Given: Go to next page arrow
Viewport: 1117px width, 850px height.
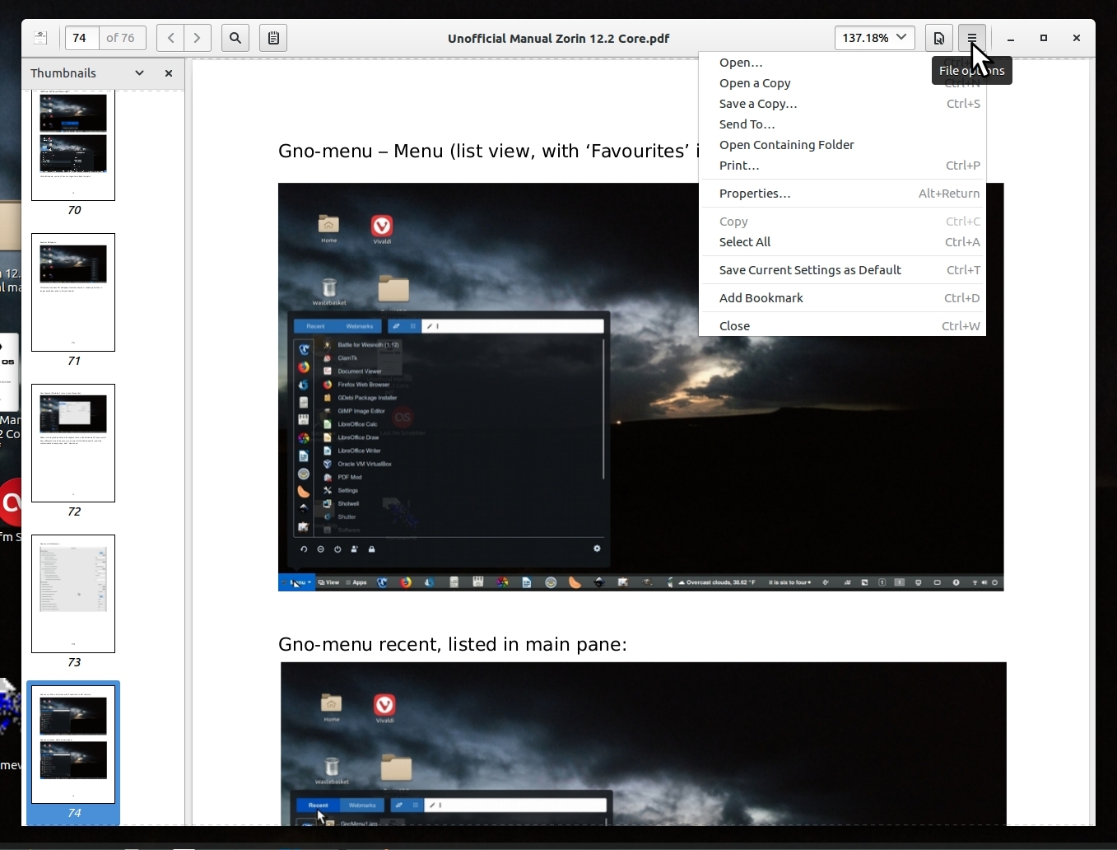Looking at the screenshot, I should point(198,38).
